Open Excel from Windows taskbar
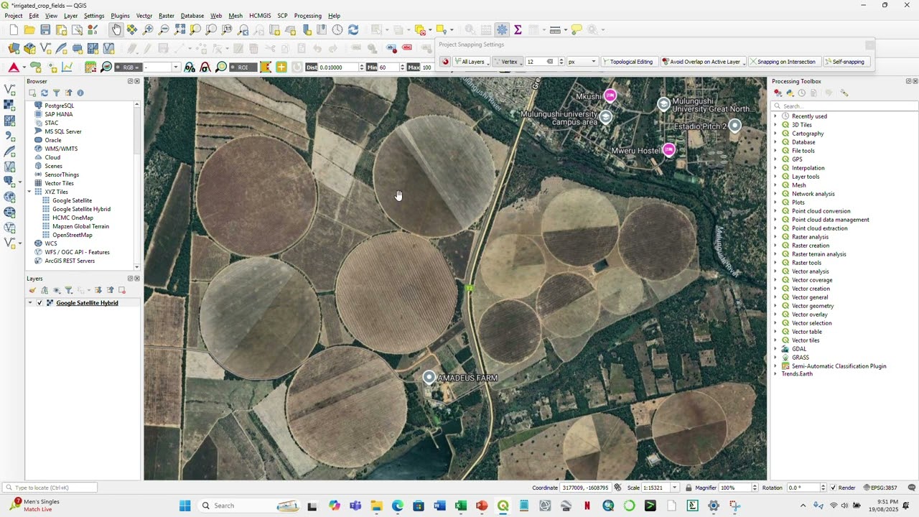919x517 pixels. [x=460, y=506]
